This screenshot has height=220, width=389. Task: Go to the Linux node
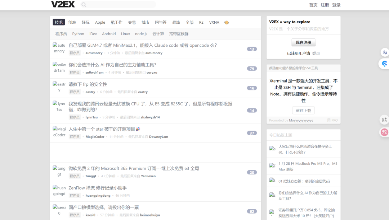coord(125,34)
